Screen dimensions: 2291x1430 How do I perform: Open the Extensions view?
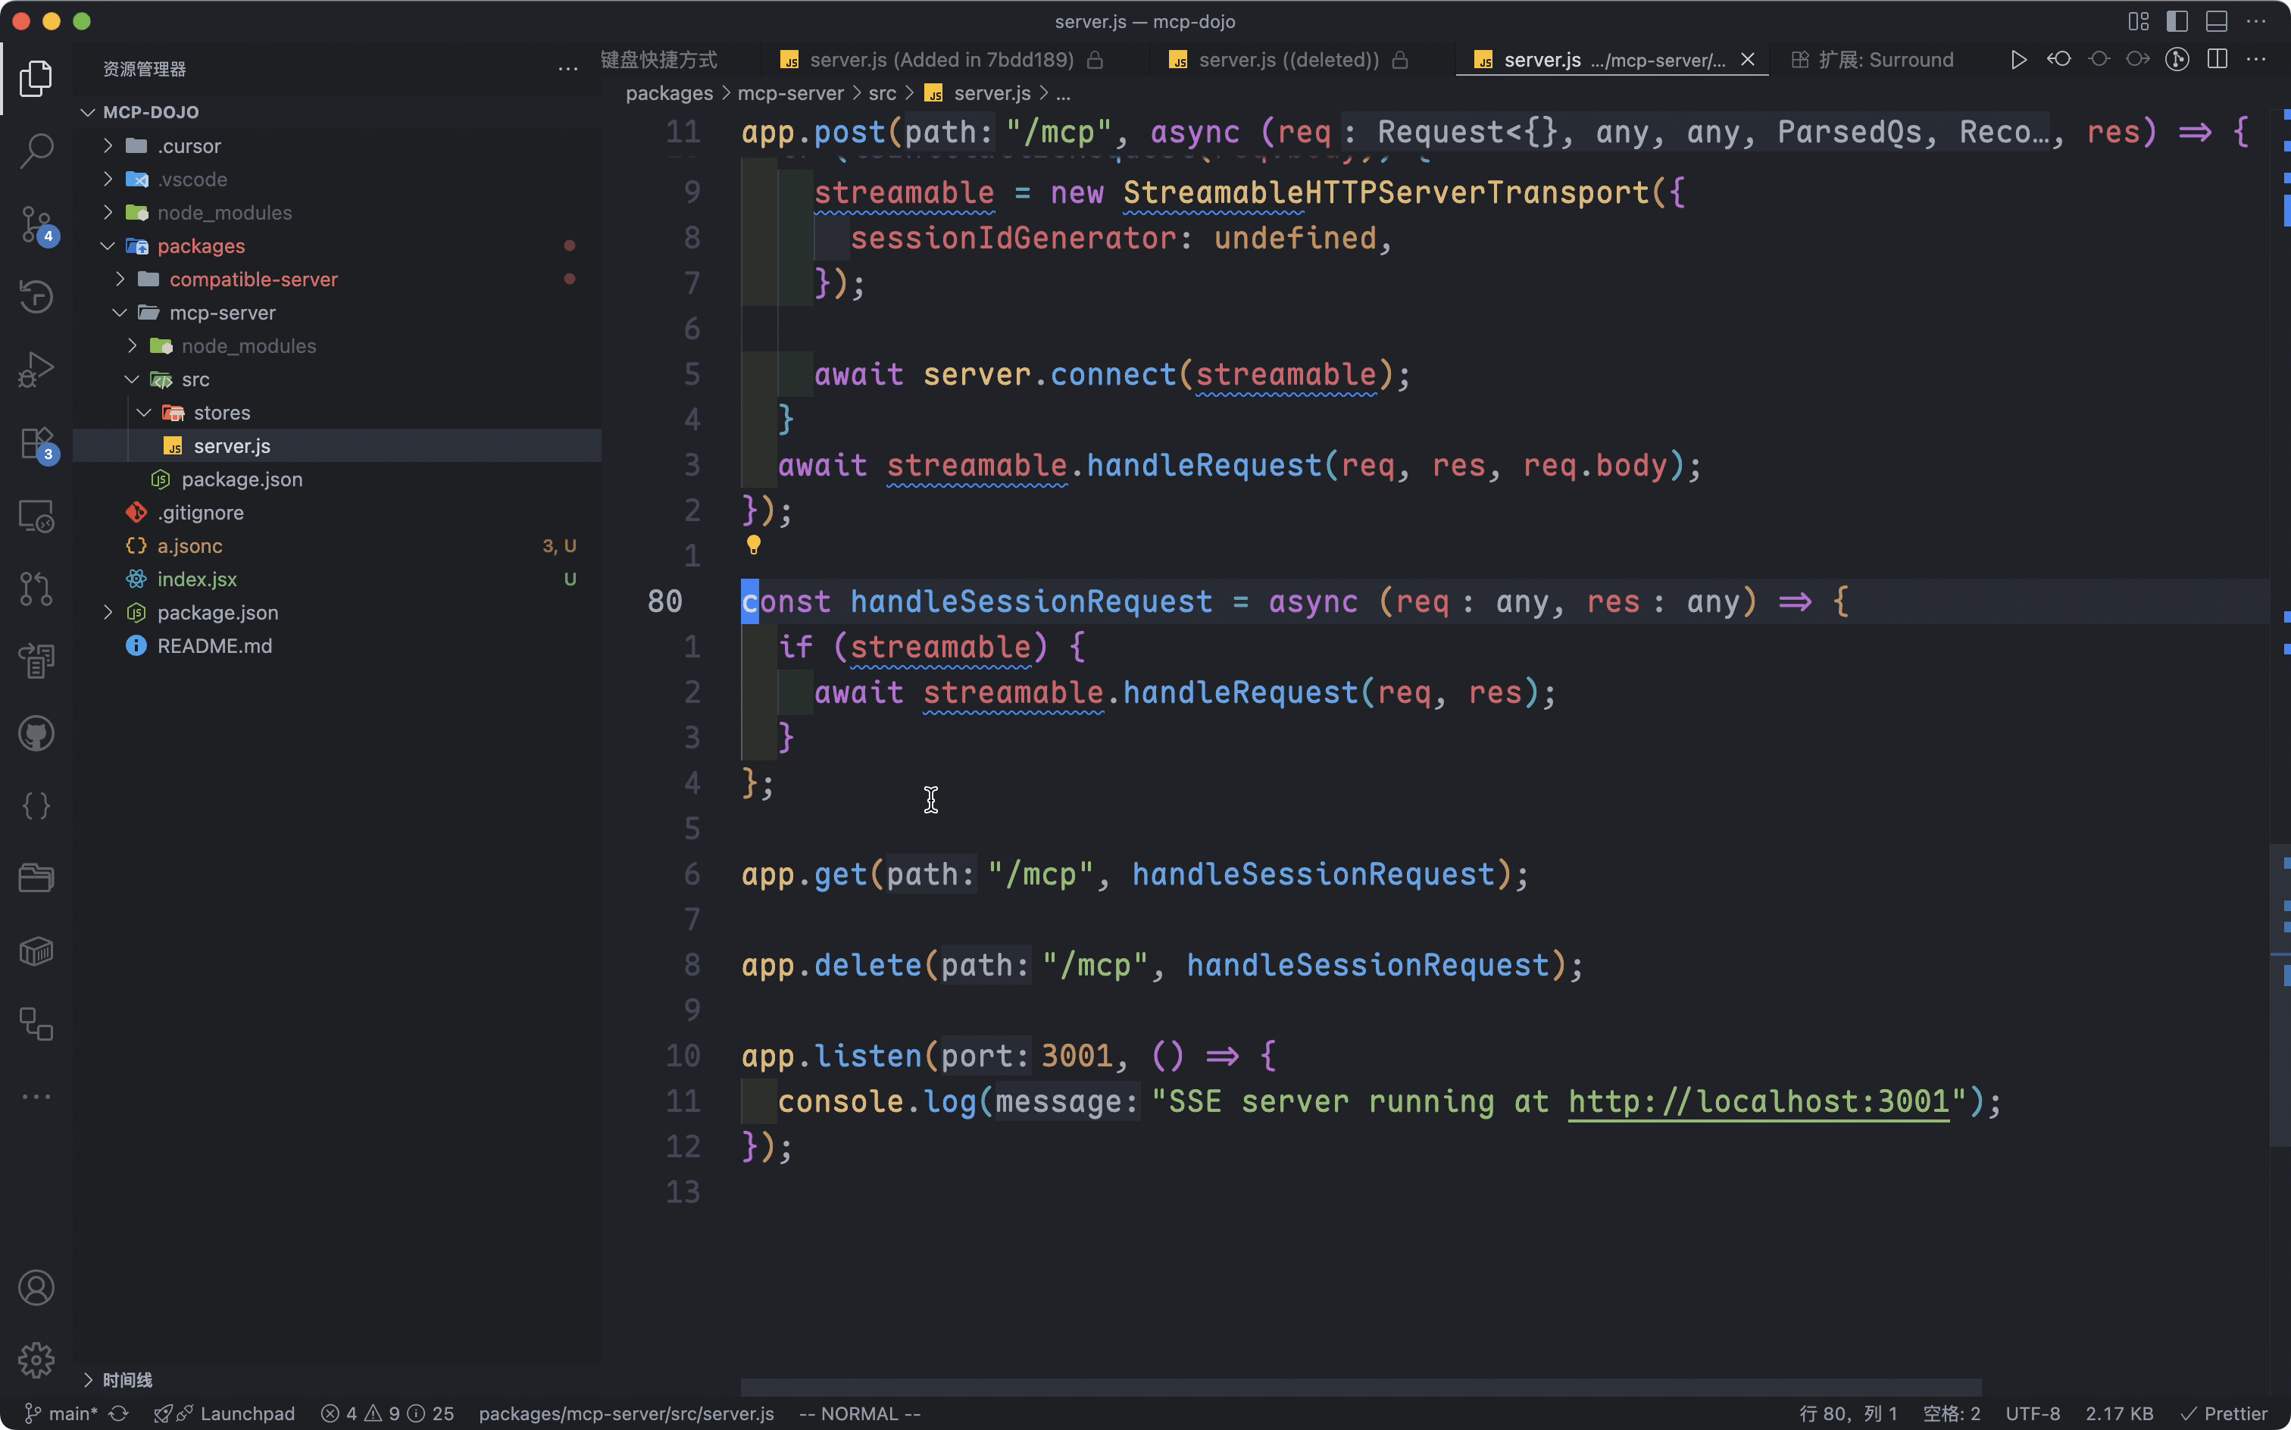point(36,442)
